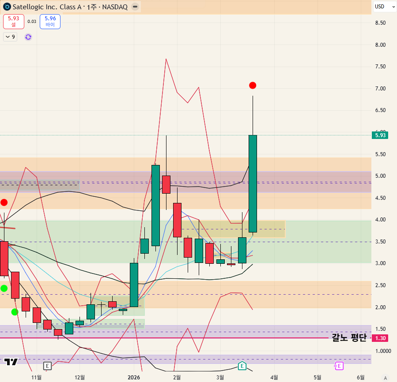Click the red dot above the latest candle
The width and height of the screenshot is (397, 382).
coord(253,86)
